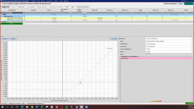Viewport: 194px width, 109px height.
Task: Open the View menu
Action: [61, 1]
